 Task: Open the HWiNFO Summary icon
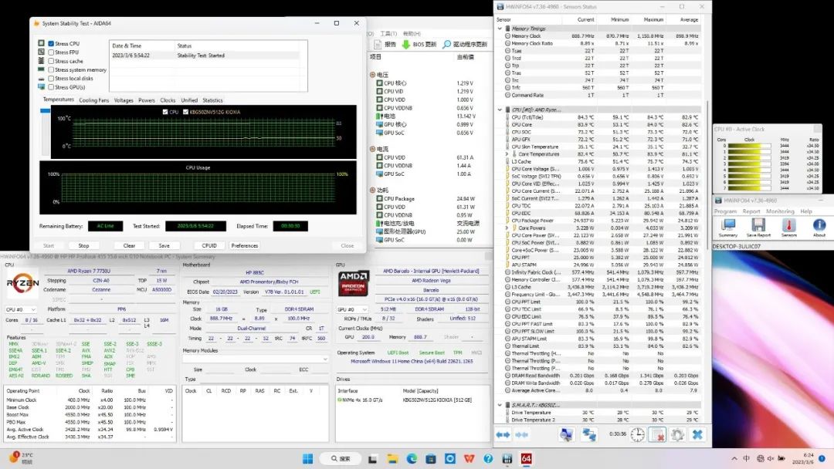coord(727,225)
